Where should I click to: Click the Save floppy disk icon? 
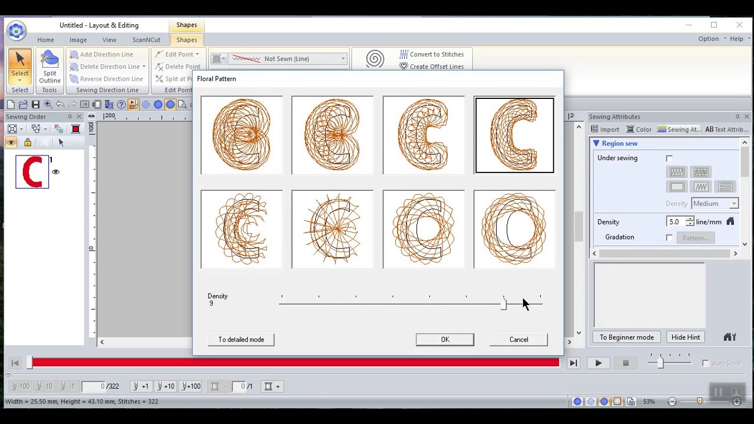[35, 105]
